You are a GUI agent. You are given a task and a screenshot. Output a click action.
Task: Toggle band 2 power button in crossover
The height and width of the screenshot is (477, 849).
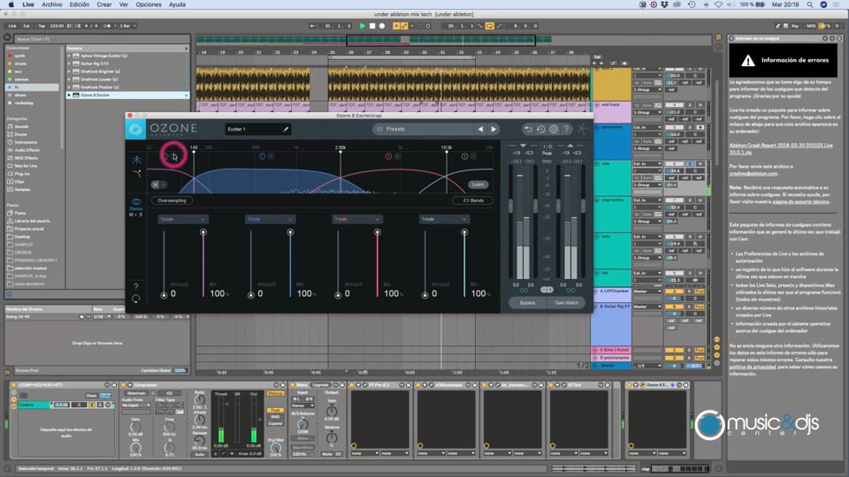tap(262, 156)
